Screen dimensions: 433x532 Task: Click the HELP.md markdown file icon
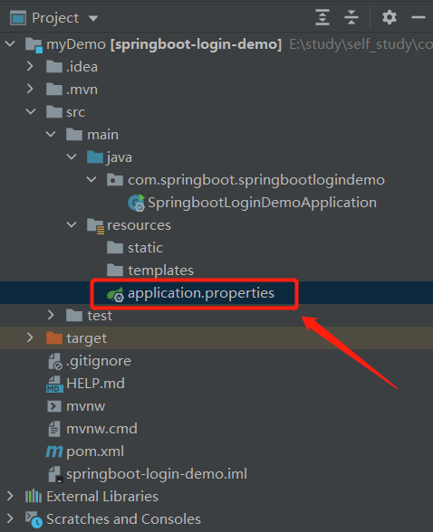click(54, 384)
